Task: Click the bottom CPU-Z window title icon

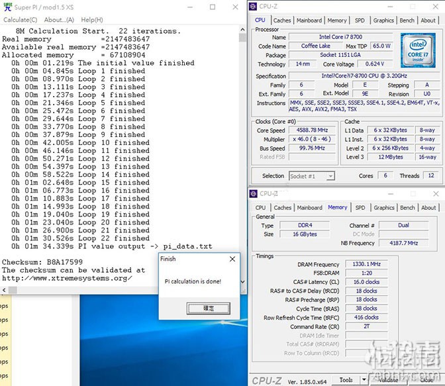Action: coord(253,194)
